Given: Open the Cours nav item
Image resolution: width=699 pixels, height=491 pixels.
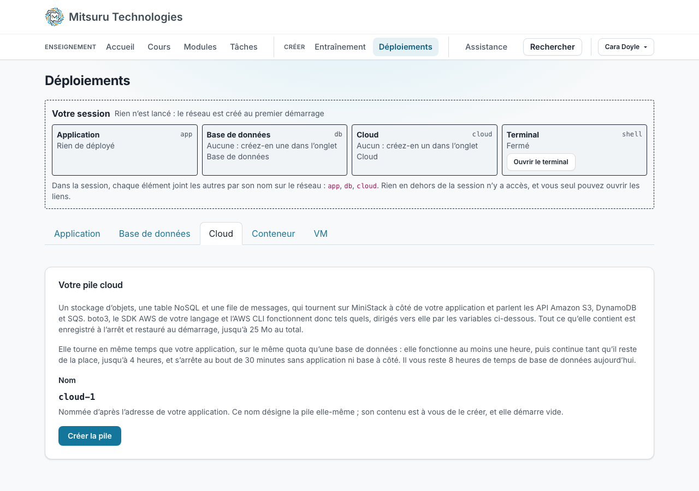Looking at the screenshot, I should click(x=159, y=47).
